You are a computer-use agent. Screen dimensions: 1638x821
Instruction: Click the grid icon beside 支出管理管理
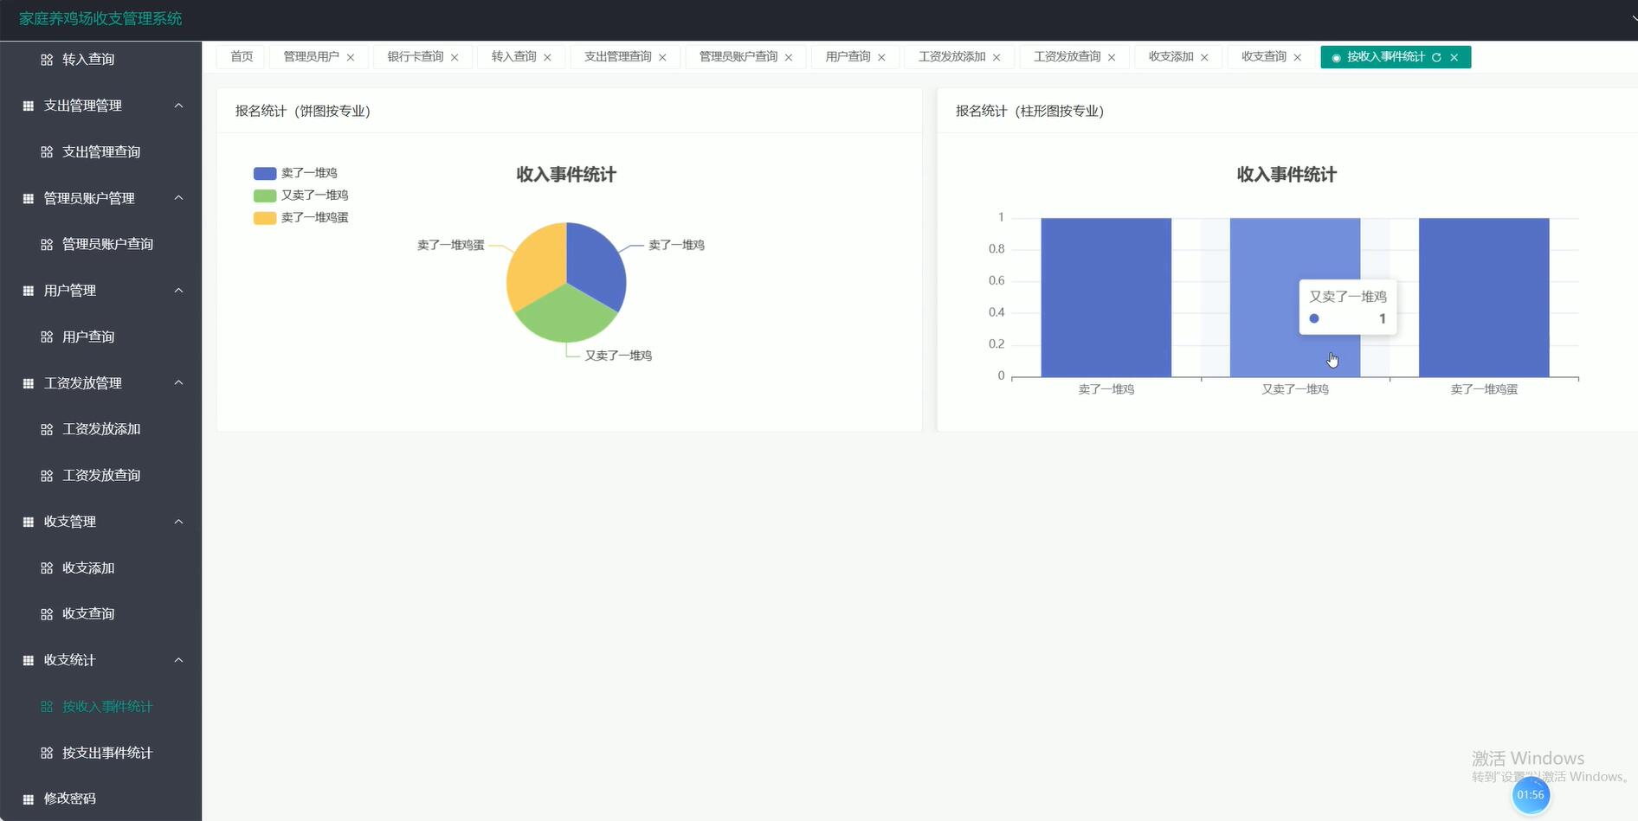tap(28, 106)
